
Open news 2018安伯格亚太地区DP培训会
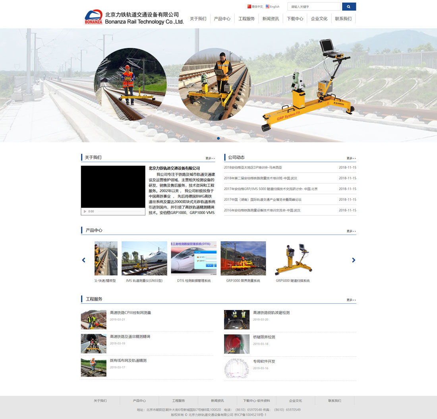click(253, 167)
